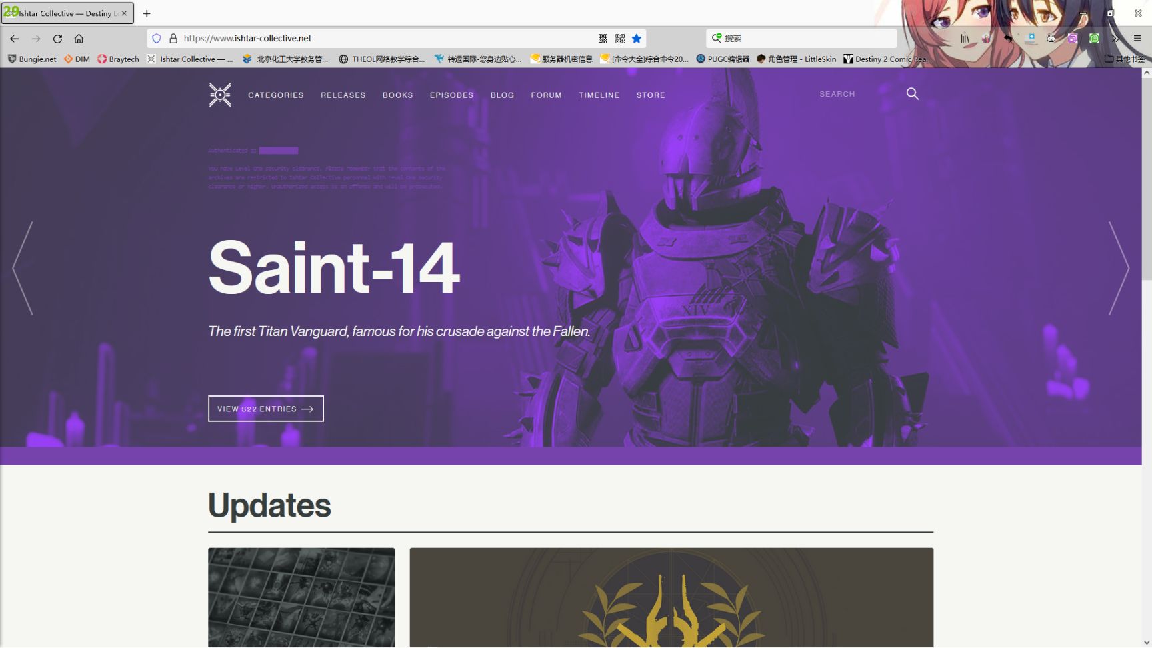Click the Ishtar Collective logo icon
The image size is (1152, 648).
[220, 95]
